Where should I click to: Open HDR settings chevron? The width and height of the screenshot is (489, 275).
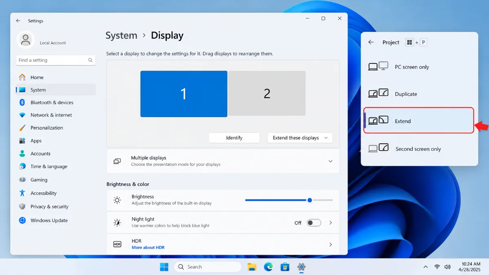point(330,244)
